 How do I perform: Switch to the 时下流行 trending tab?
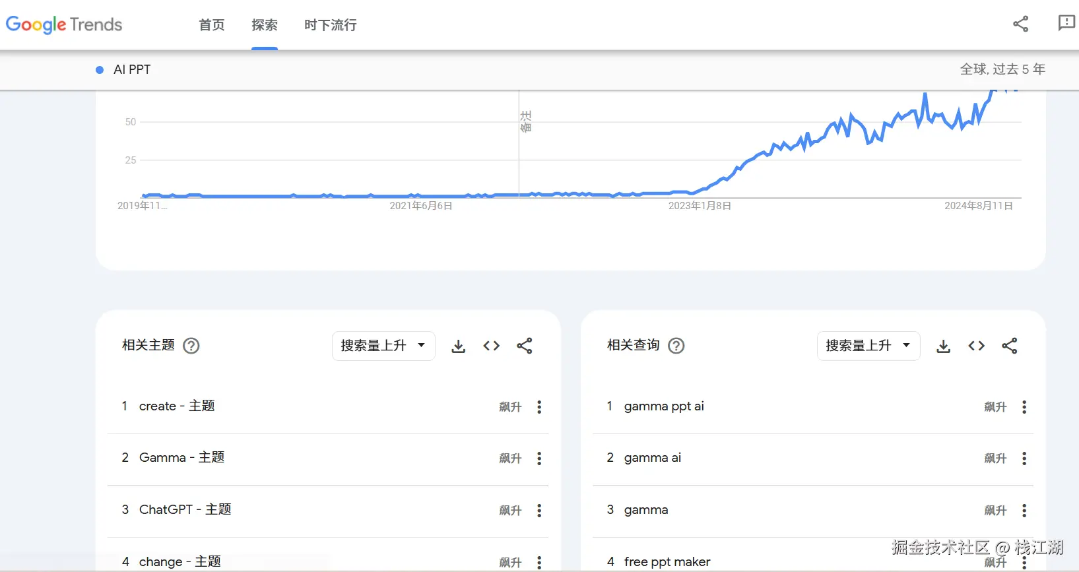point(330,25)
